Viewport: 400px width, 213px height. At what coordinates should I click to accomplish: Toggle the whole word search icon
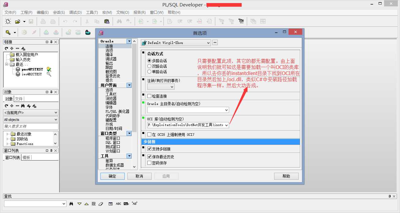[x=126, y=204]
